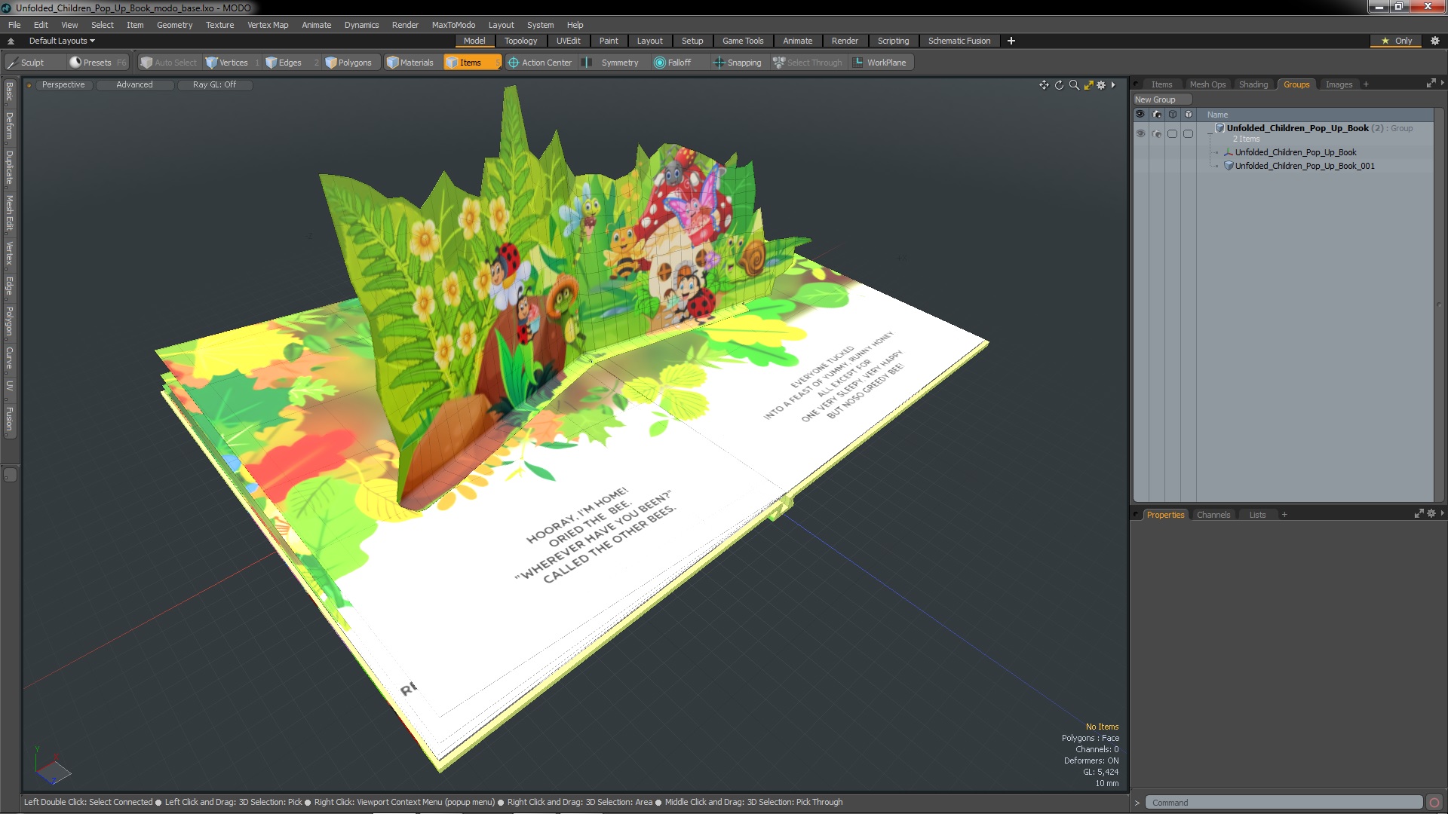Click the New Group button
The width and height of the screenshot is (1448, 814).
click(x=1162, y=99)
